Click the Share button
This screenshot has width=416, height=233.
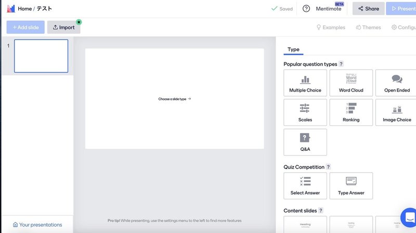click(x=369, y=9)
